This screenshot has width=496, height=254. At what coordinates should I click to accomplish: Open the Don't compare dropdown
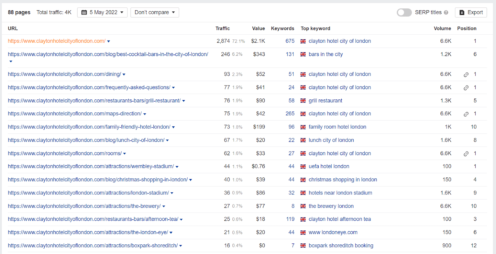tap(155, 12)
